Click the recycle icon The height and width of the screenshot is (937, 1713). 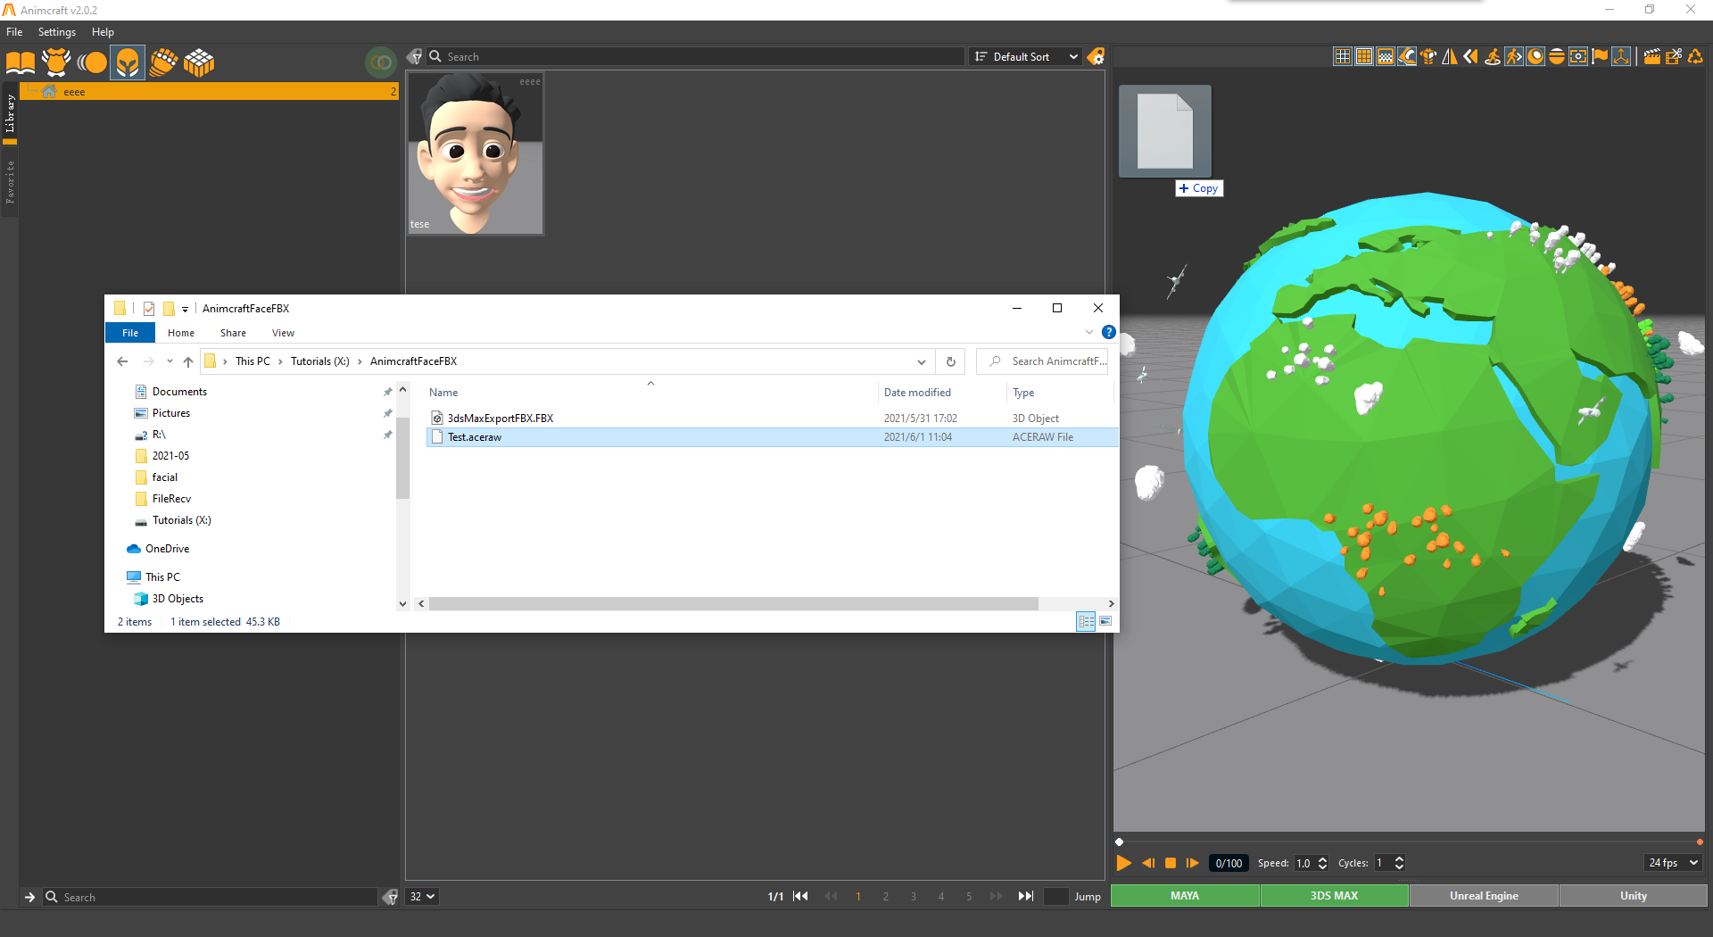click(x=1695, y=56)
